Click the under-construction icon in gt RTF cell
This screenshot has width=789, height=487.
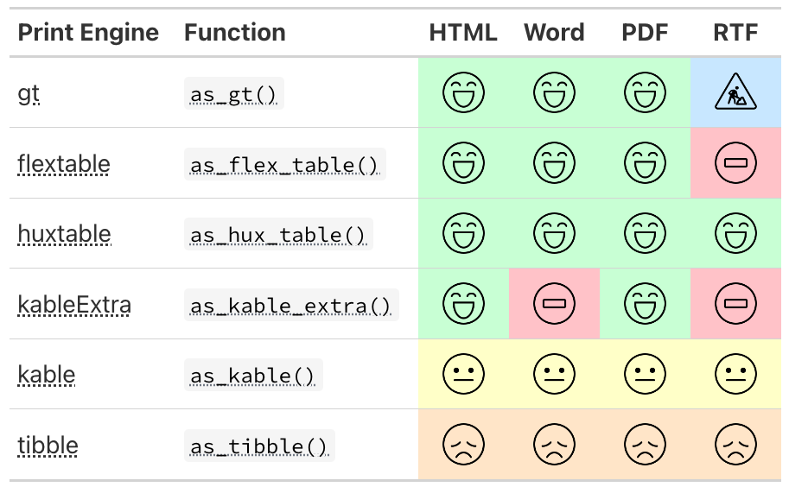(735, 92)
